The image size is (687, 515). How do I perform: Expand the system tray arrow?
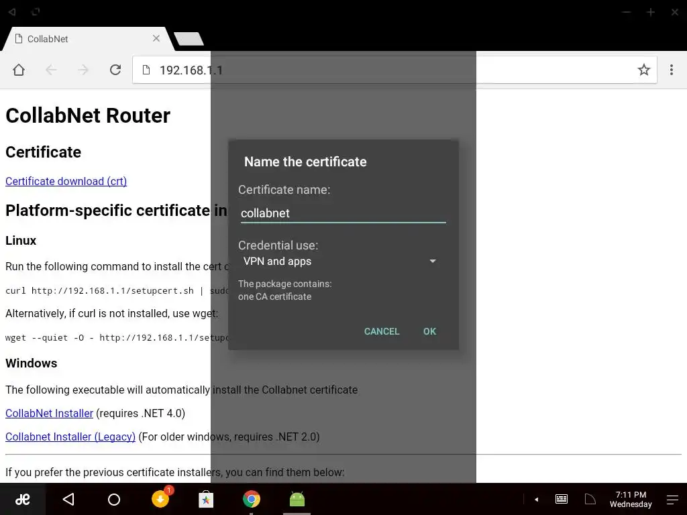pyautogui.click(x=536, y=499)
